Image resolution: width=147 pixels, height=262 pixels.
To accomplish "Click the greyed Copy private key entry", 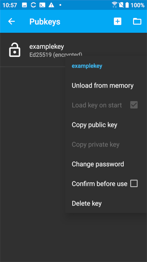I will (96, 145).
